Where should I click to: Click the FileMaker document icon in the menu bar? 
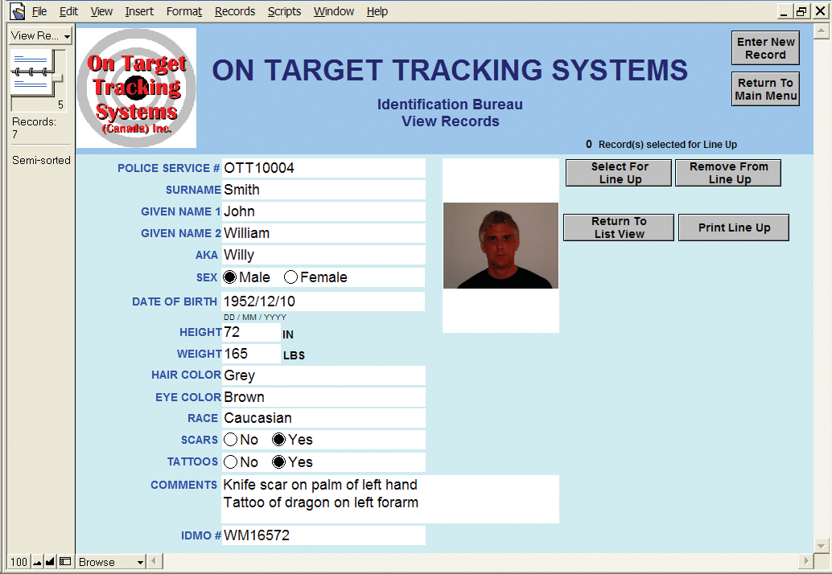[17, 10]
